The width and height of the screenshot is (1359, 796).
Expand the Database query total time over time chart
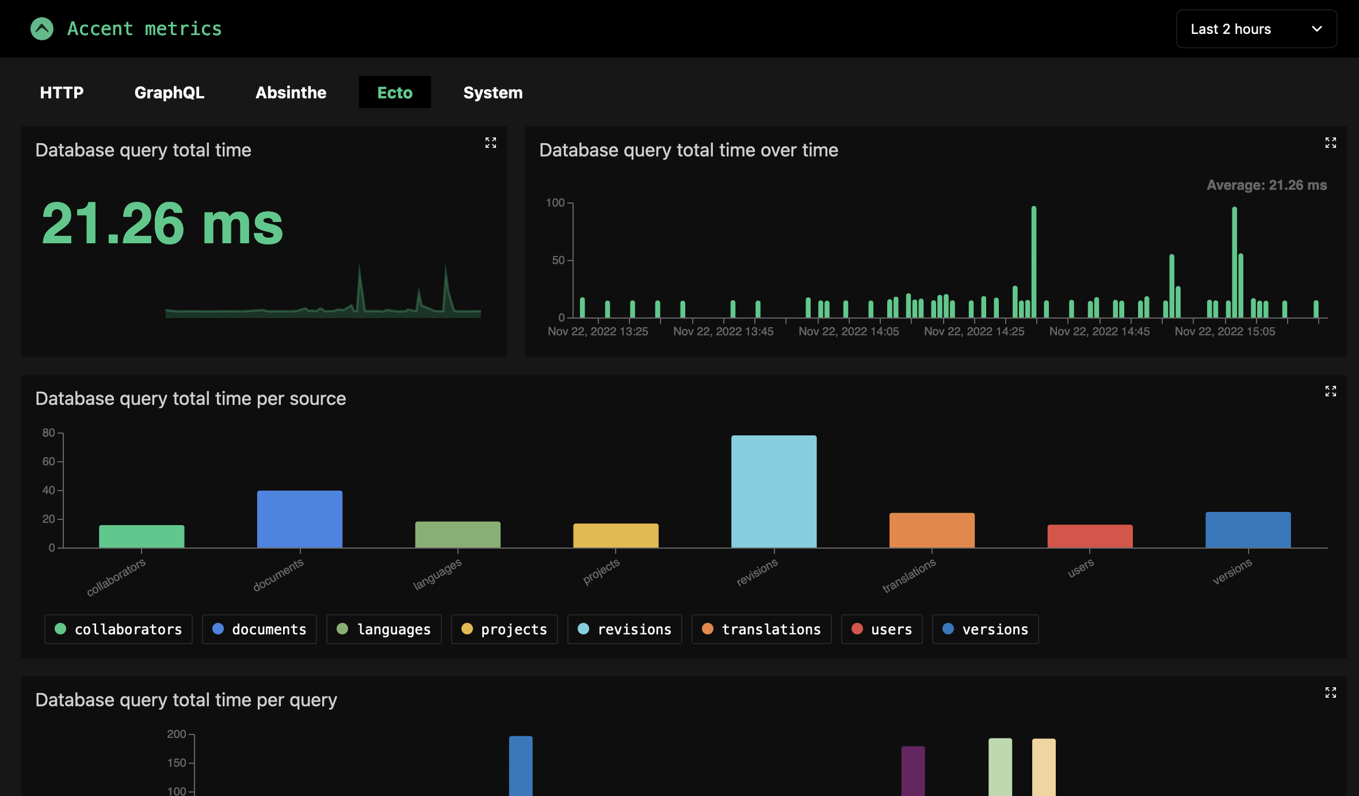pos(1331,143)
